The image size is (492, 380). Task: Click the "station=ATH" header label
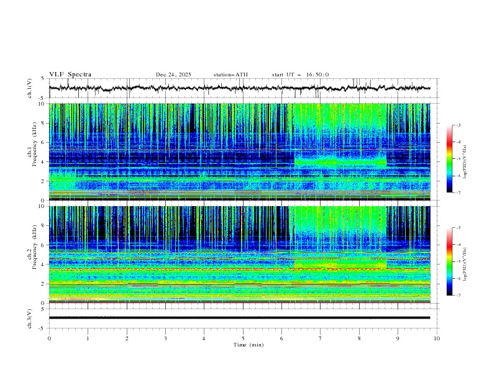(230, 75)
